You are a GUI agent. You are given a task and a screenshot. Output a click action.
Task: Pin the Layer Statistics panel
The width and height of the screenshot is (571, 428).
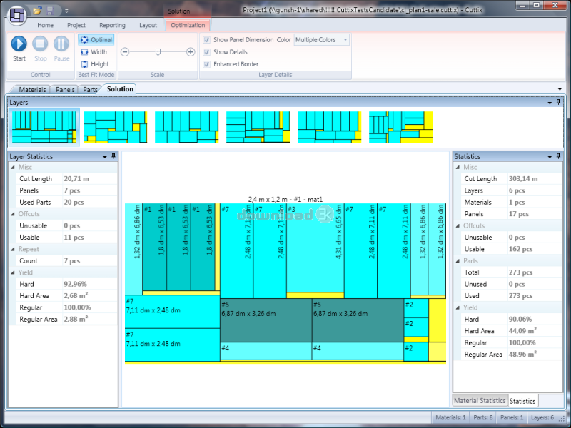[113, 156]
